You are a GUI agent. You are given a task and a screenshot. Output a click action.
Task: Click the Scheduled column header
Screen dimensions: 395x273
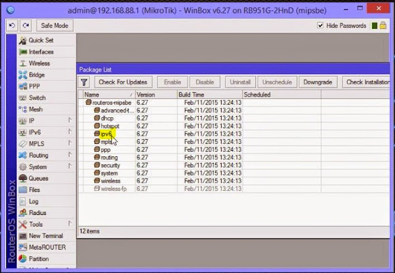point(281,94)
